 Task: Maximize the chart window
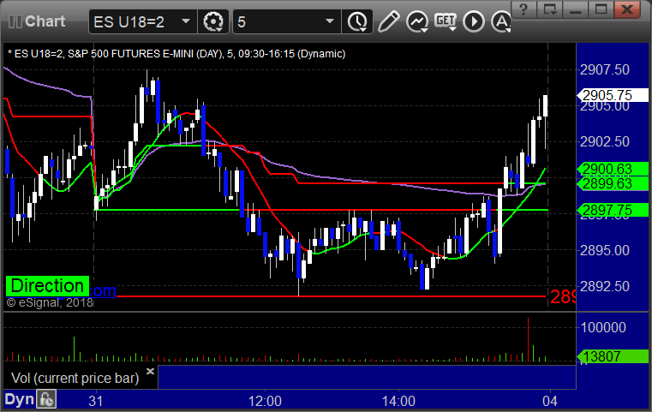[x=601, y=9]
